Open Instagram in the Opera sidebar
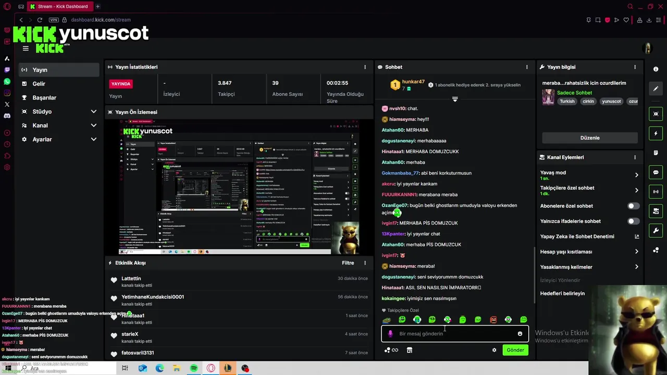This screenshot has width=667, height=375. [7, 93]
